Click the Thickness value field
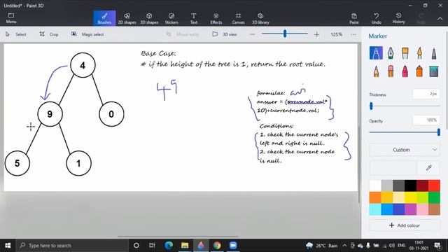This screenshot has width=448, height=252. coord(426,94)
